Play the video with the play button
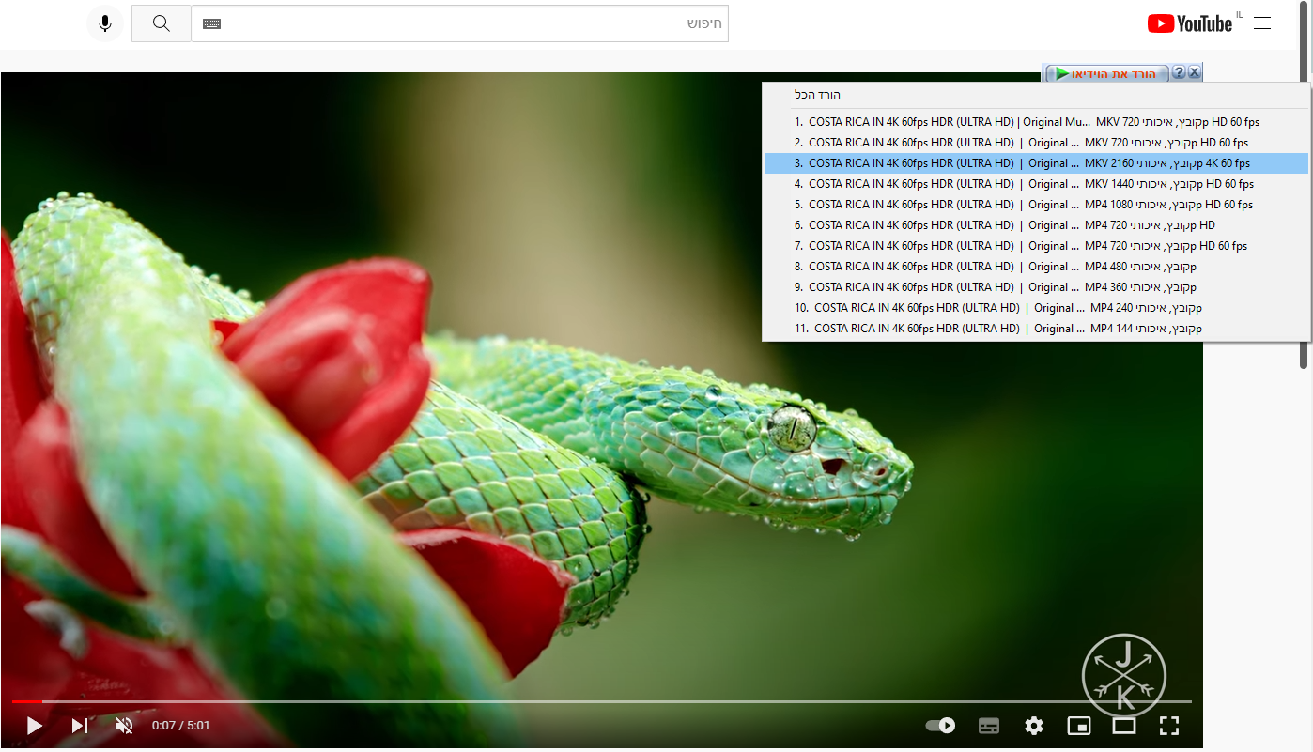This screenshot has width=1313, height=752. tap(34, 726)
